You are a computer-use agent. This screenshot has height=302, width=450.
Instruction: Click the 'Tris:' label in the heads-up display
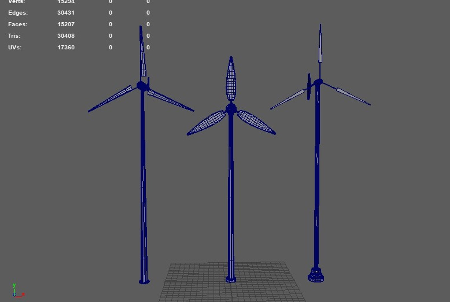point(14,36)
